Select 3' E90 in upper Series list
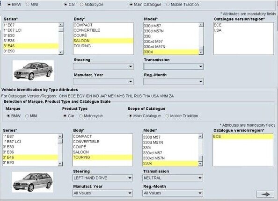Image resolution: width=278 pixels, height=201 pixels. [31, 51]
